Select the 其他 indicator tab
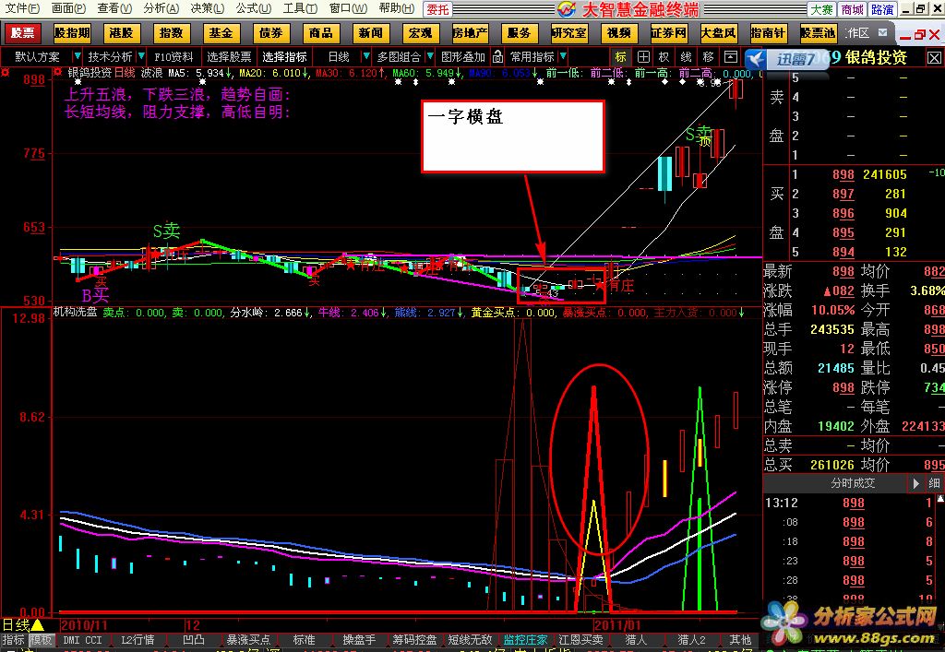This screenshot has width=945, height=652. [741, 639]
